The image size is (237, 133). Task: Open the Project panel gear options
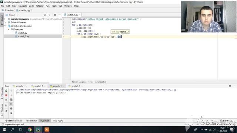point(55,15)
